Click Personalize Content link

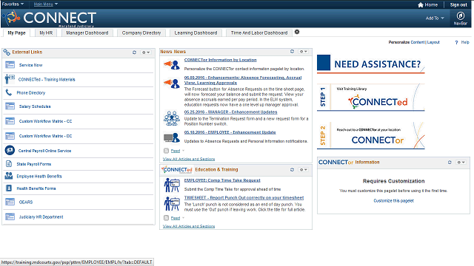(x=418, y=42)
